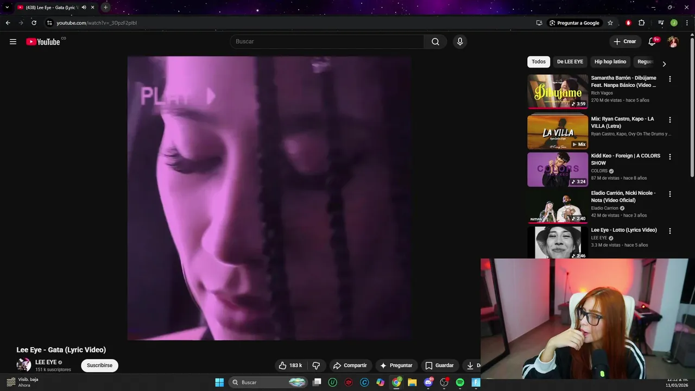Bookmark this page with the star
This screenshot has height=391, width=695.
[610, 23]
